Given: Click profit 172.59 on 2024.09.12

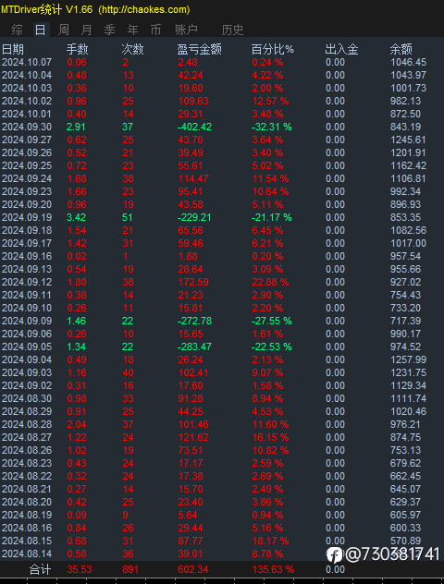Looking at the screenshot, I should point(193,282).
